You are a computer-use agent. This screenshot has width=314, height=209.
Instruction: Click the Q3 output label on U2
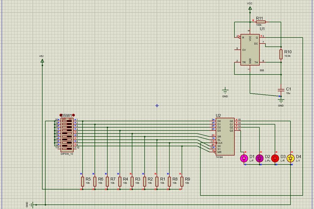click(x=231, y=131)
